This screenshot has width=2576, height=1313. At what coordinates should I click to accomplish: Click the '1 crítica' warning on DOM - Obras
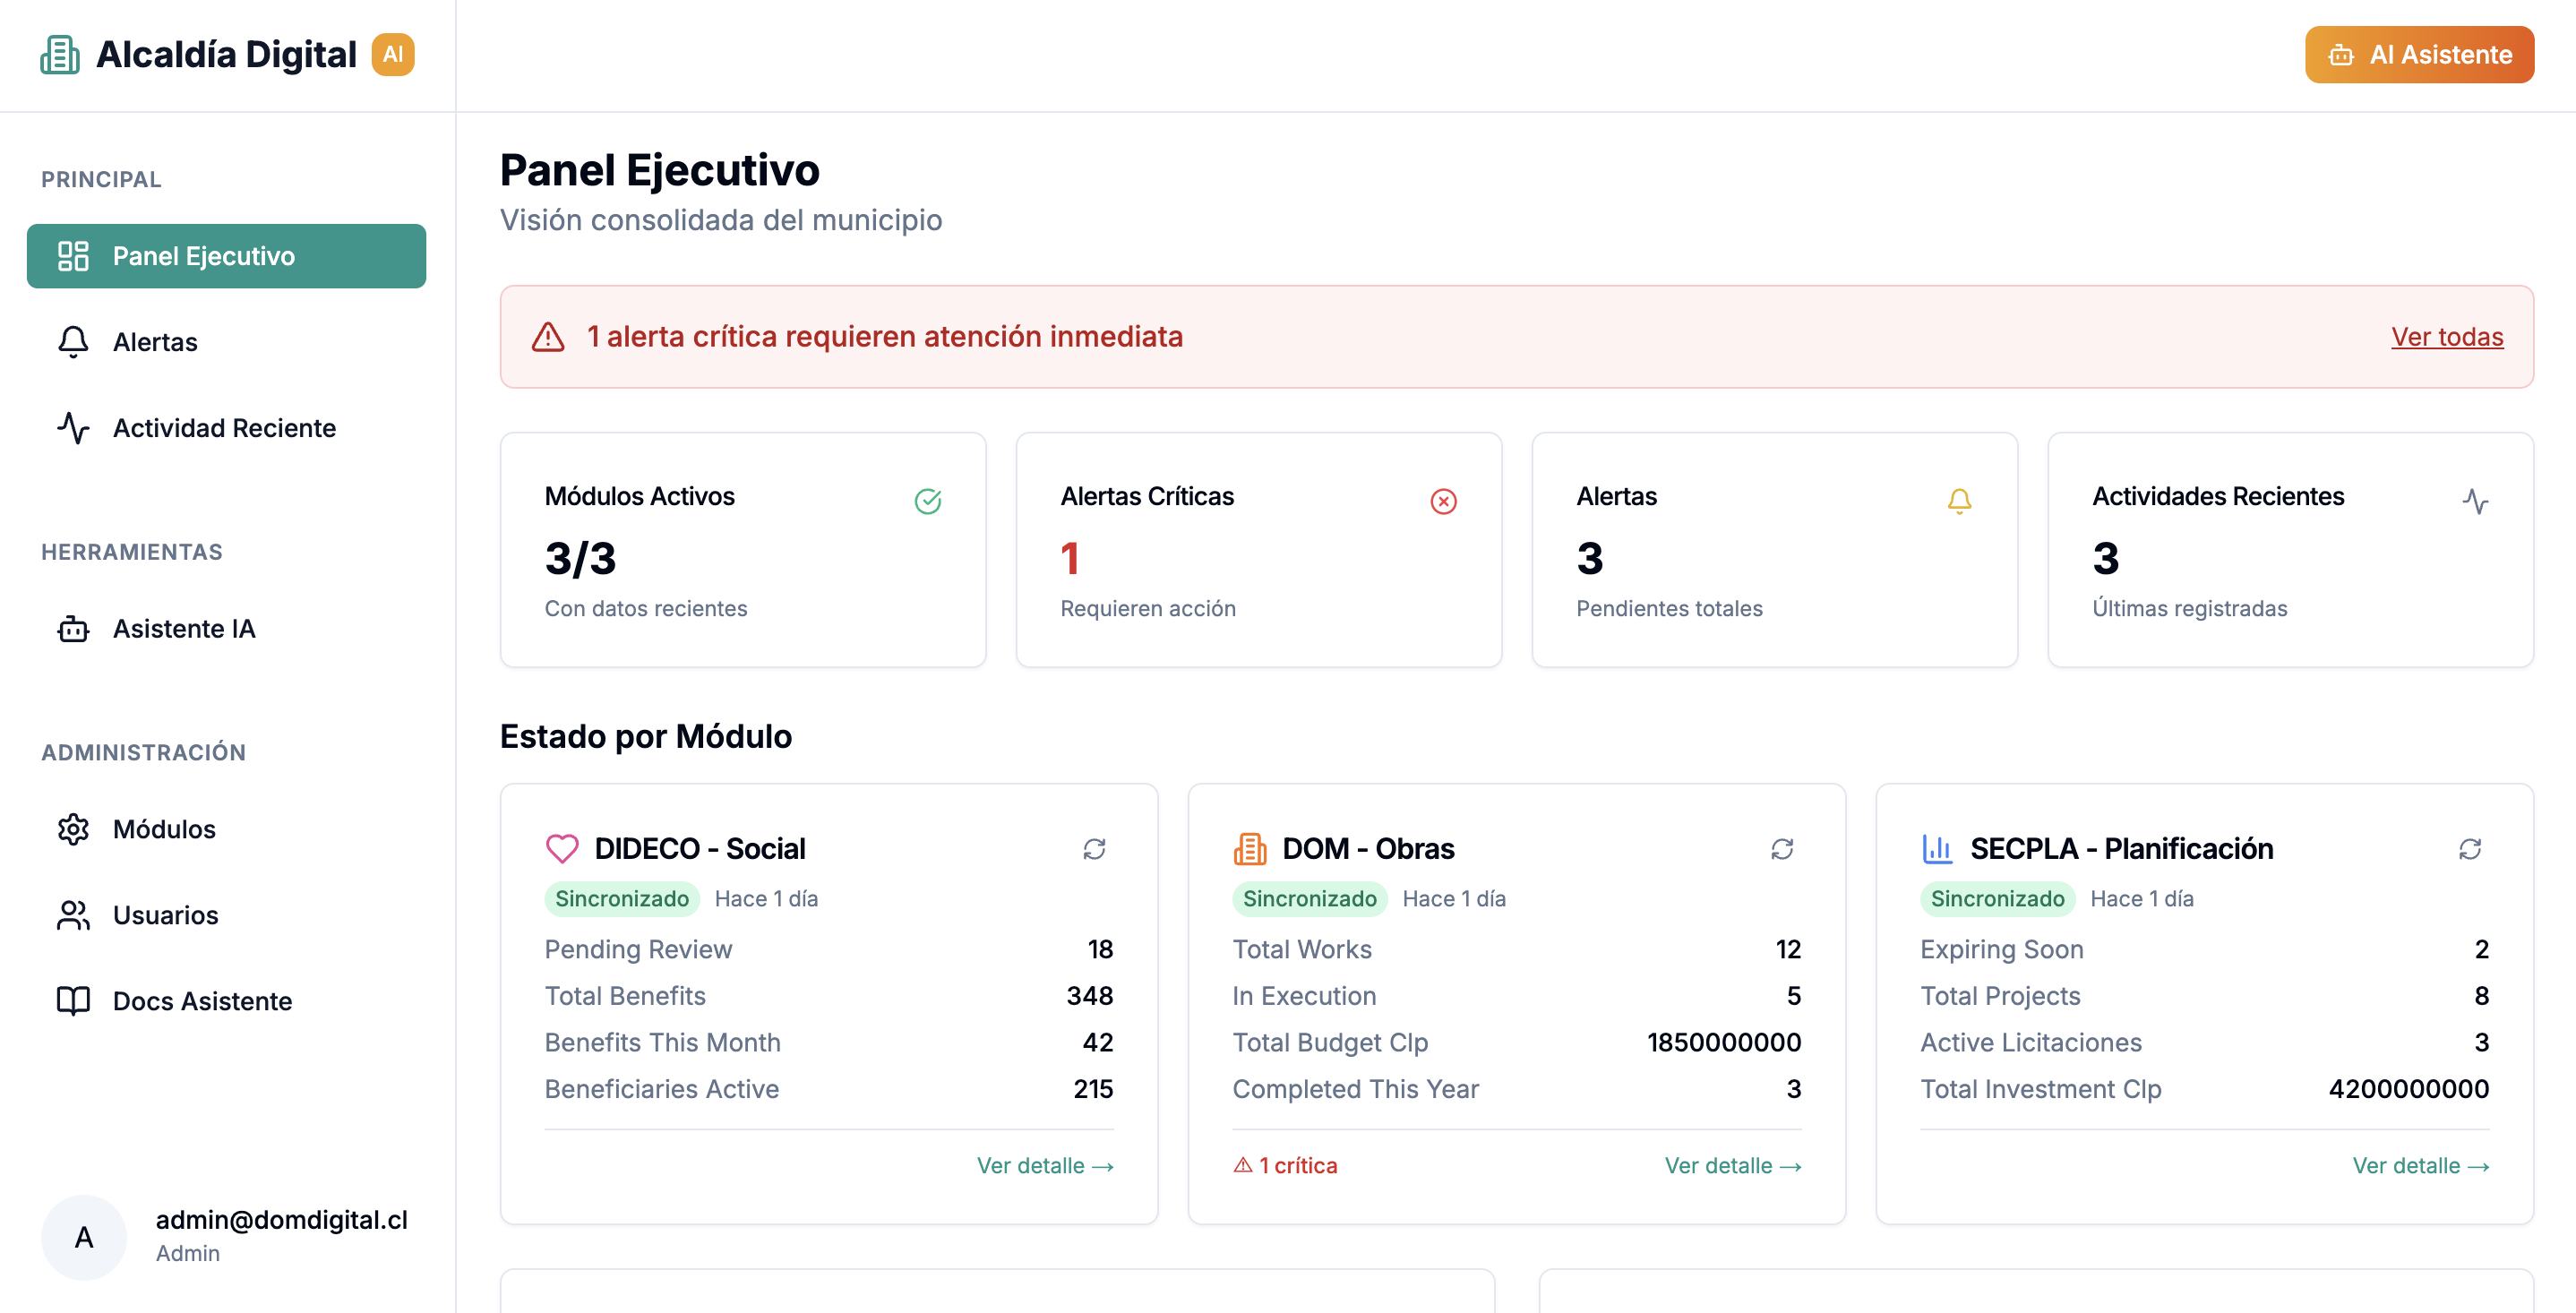tap(1285, 1166)
